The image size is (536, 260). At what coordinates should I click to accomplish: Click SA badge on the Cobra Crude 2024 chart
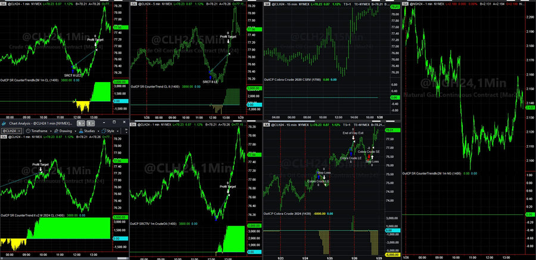(x=267, y=125)
